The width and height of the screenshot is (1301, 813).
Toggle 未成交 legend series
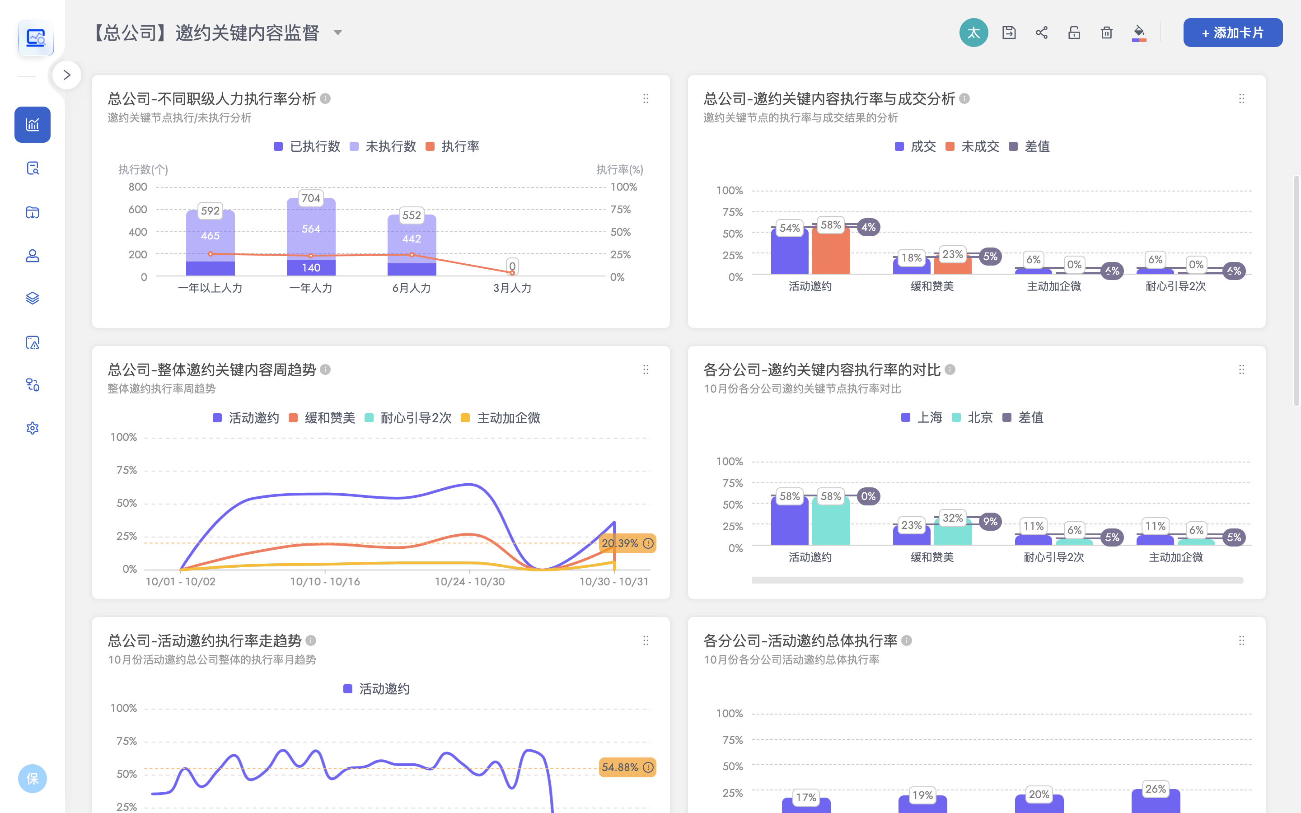coord(972,146)
